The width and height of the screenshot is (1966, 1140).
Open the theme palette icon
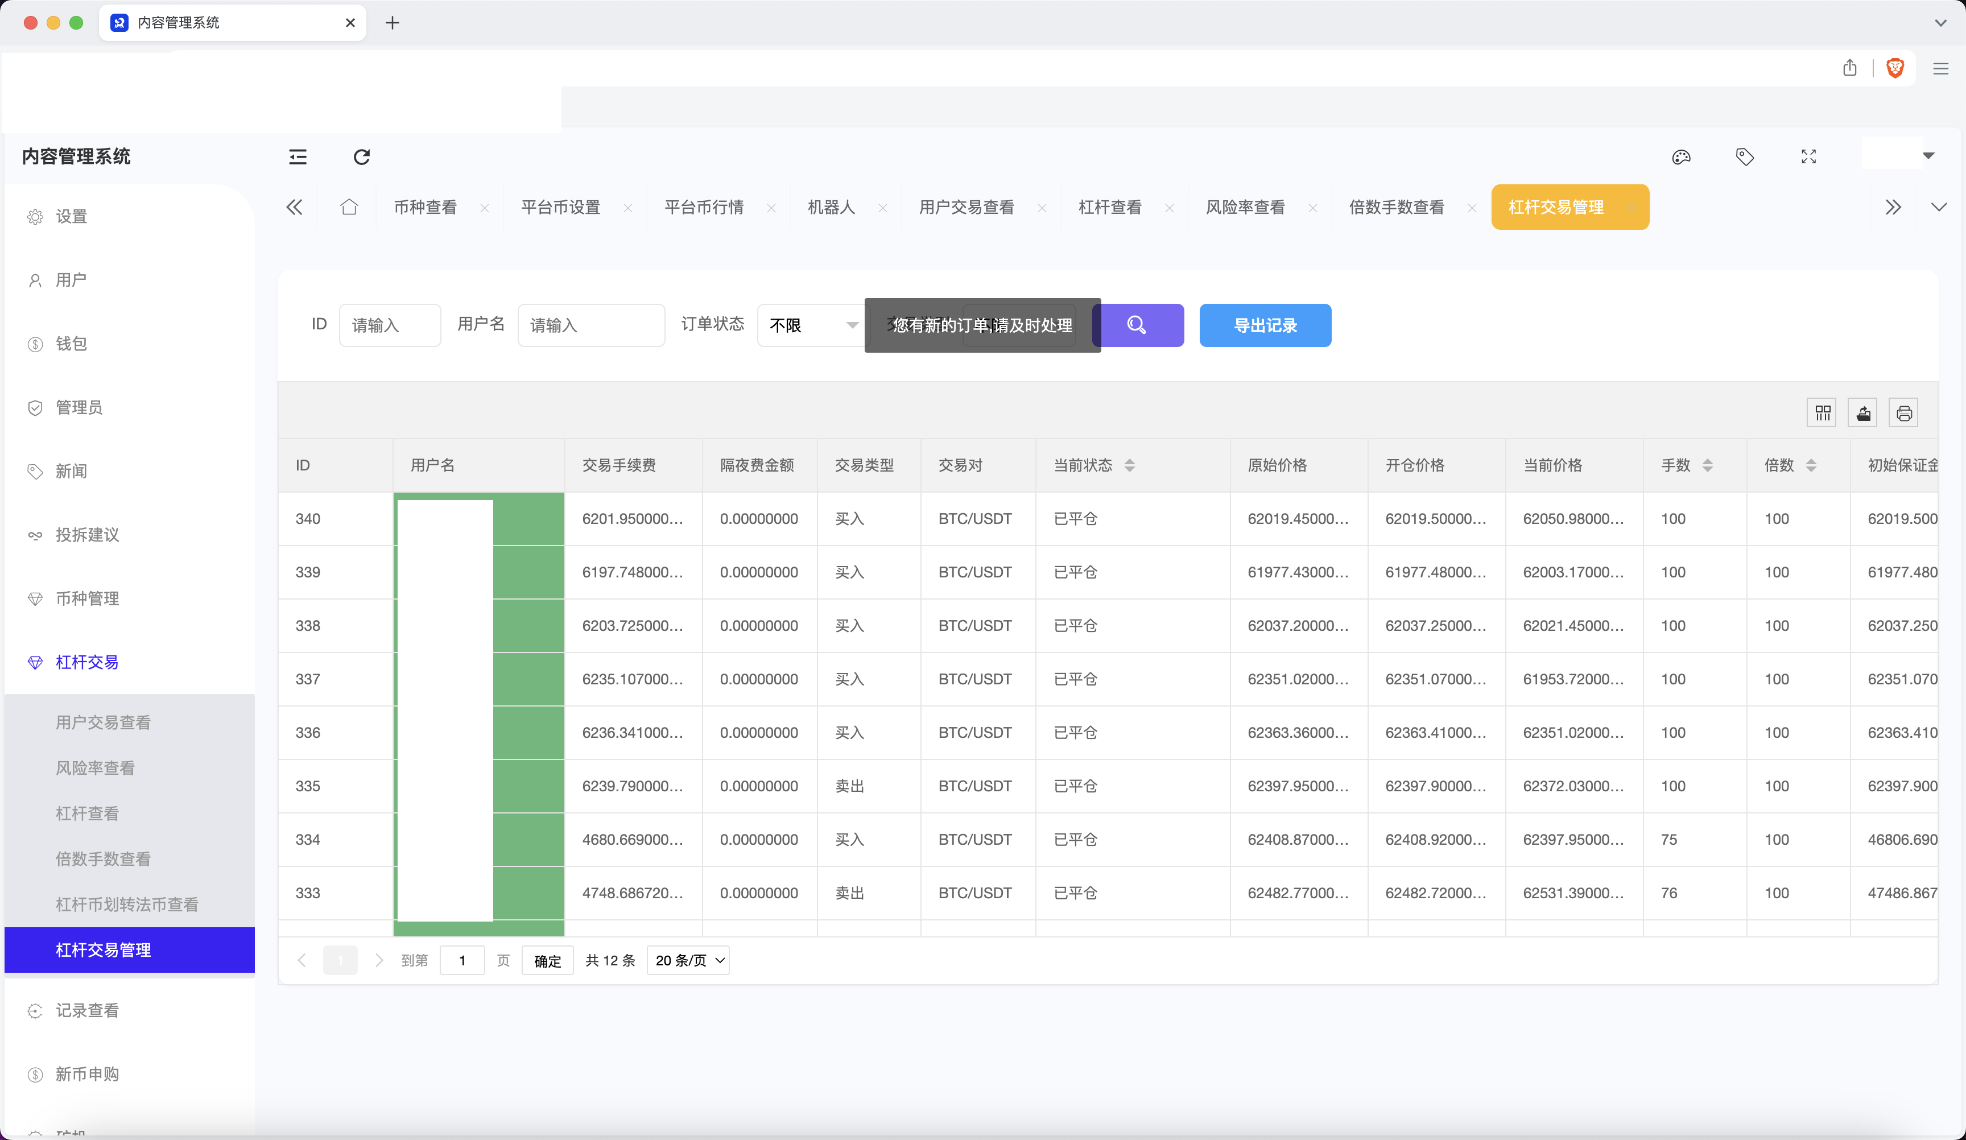[1681, 157]
